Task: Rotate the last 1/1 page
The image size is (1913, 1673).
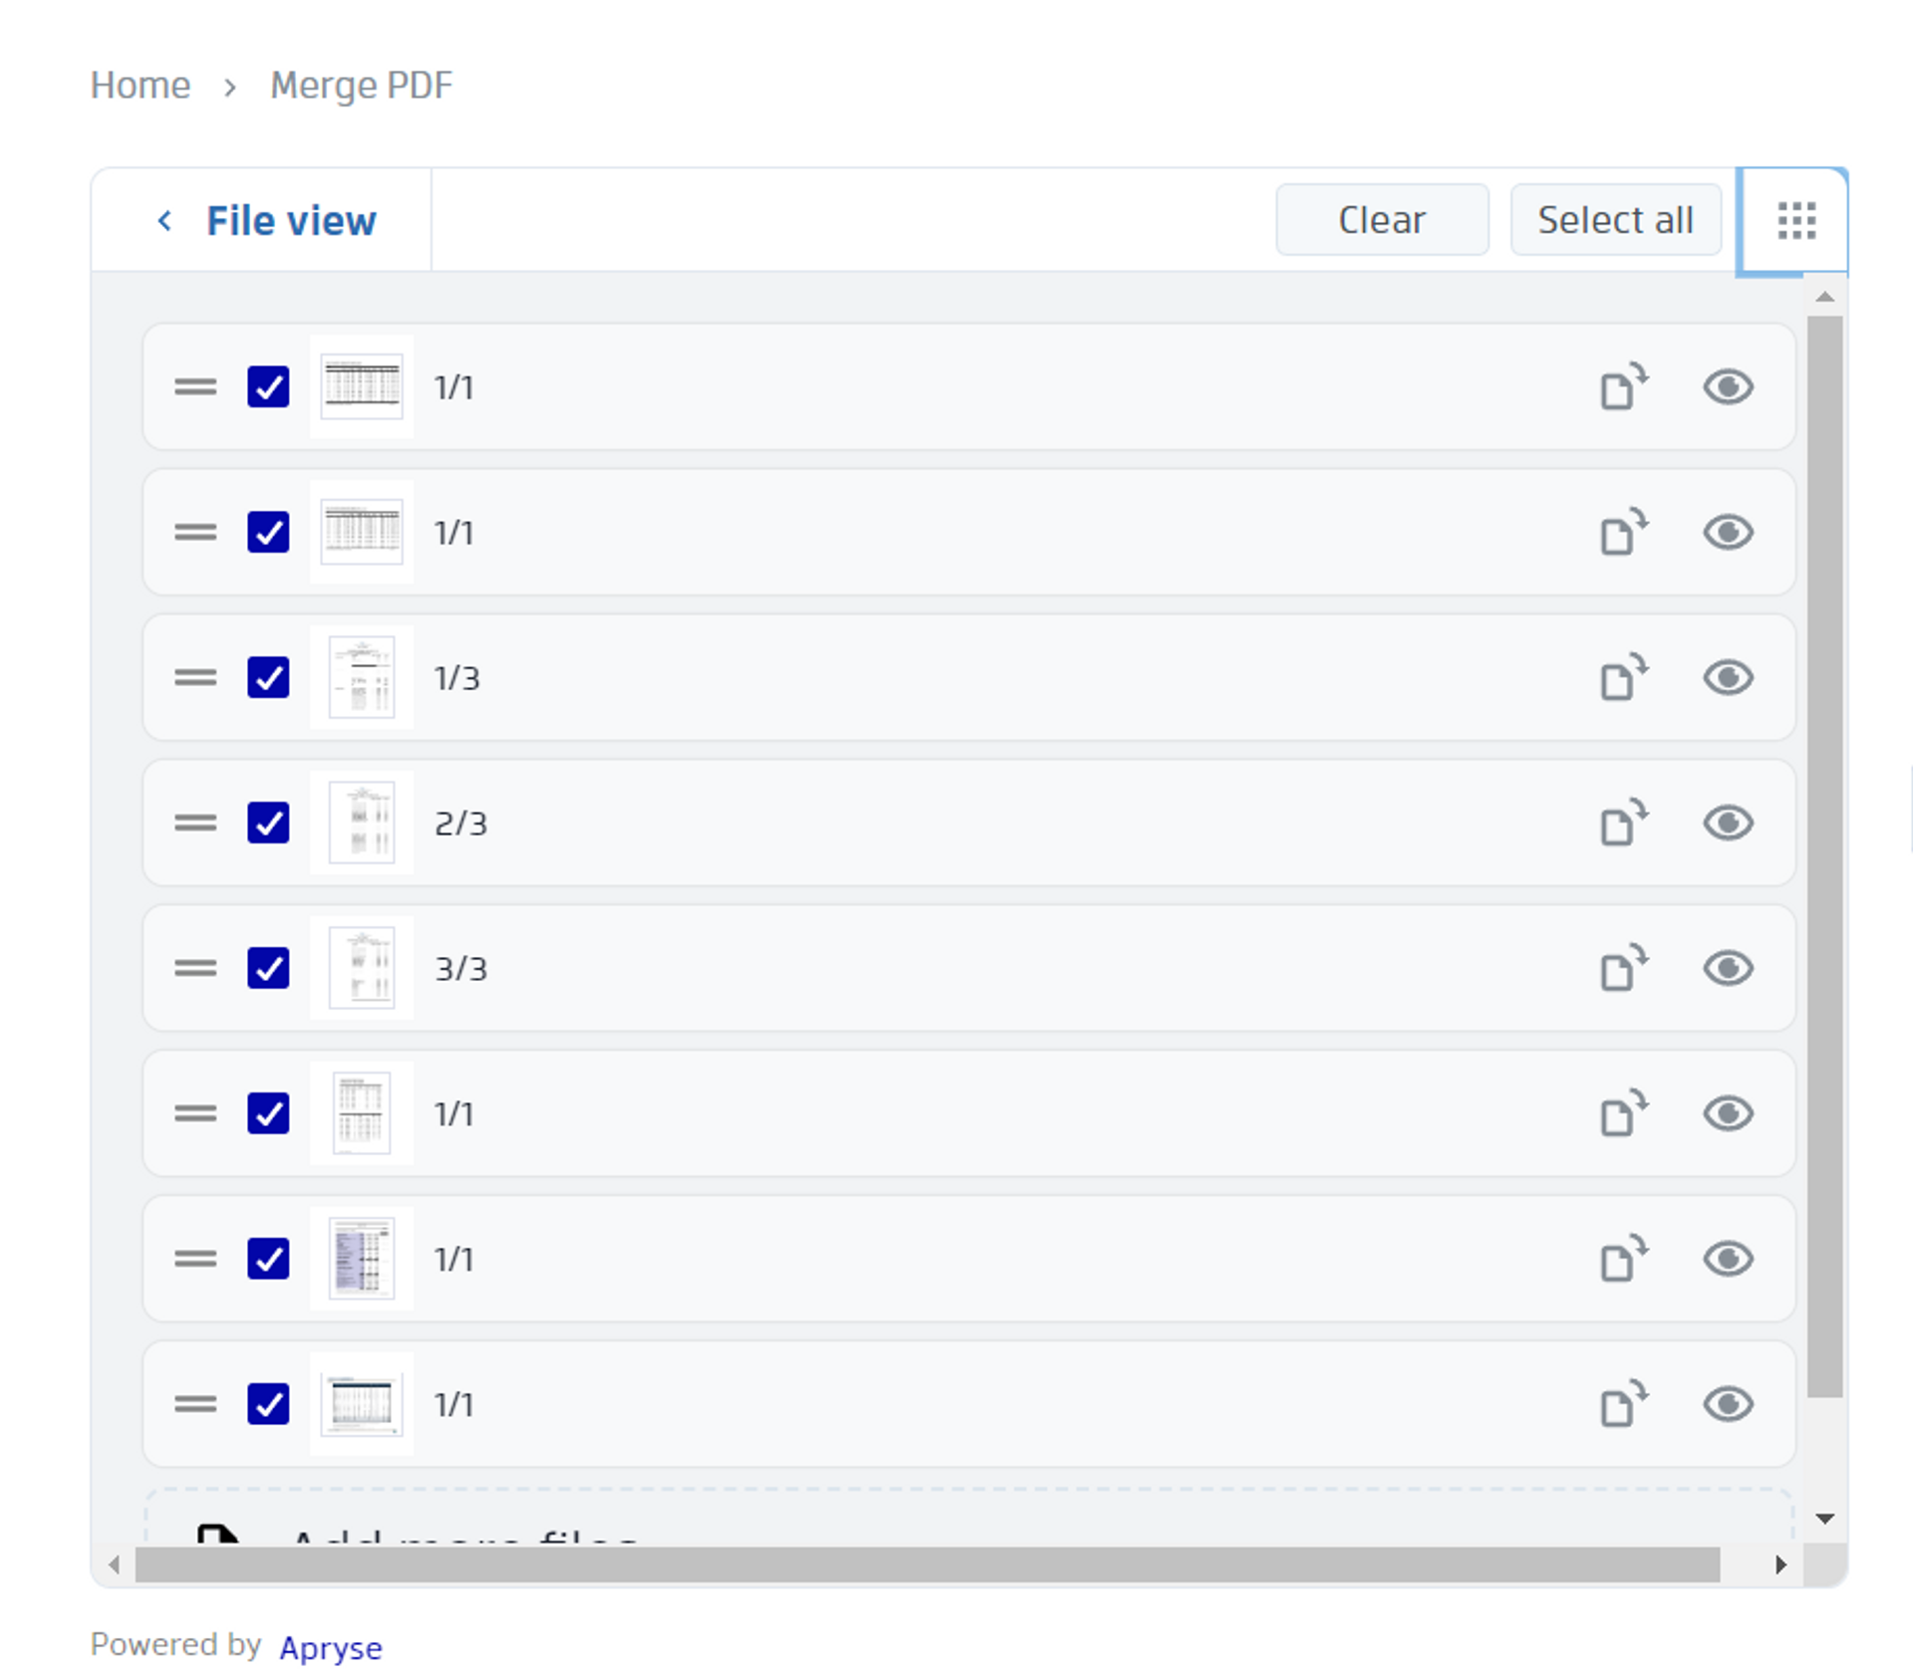Action: pyautogui.click(x=1623, y=1404)
